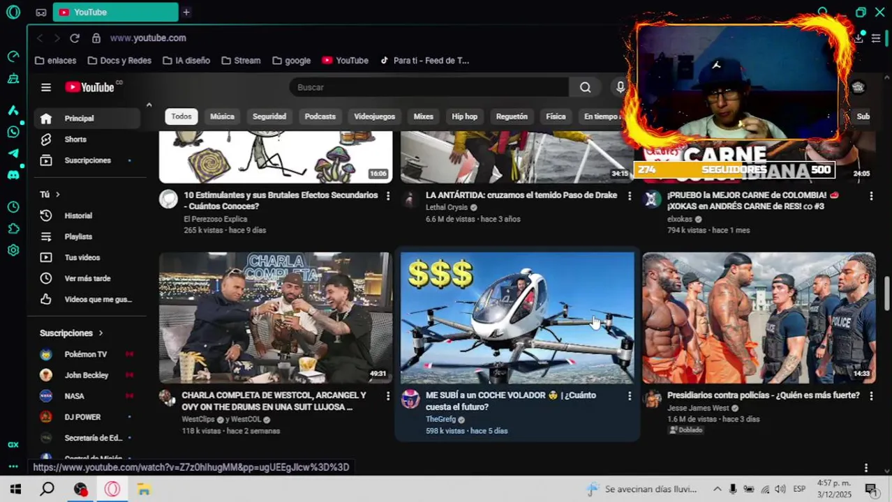This screenshot has width=892, height=502.
Task: Play the Presidiarios contra policías thumbnail
Action: [759, 318]
